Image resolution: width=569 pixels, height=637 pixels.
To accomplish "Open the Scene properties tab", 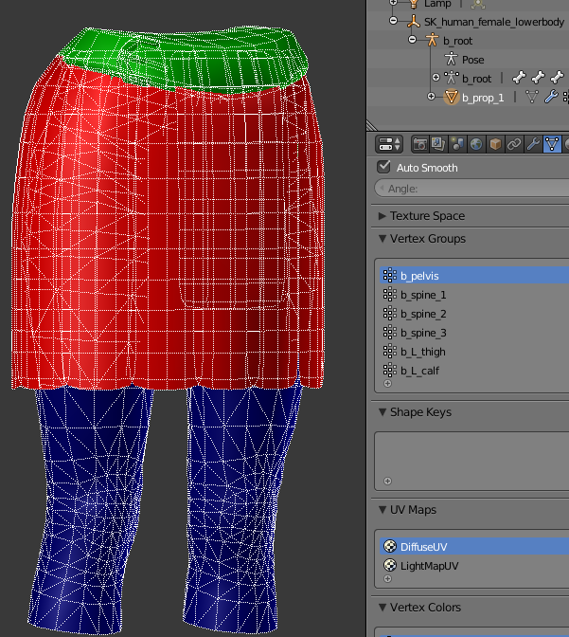I will 457,144.
